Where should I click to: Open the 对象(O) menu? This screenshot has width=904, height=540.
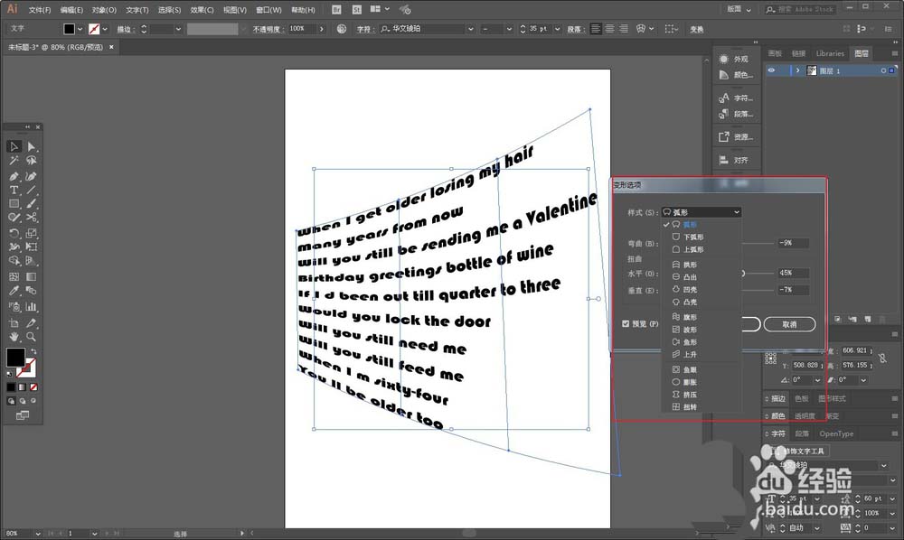pos(104,10)
